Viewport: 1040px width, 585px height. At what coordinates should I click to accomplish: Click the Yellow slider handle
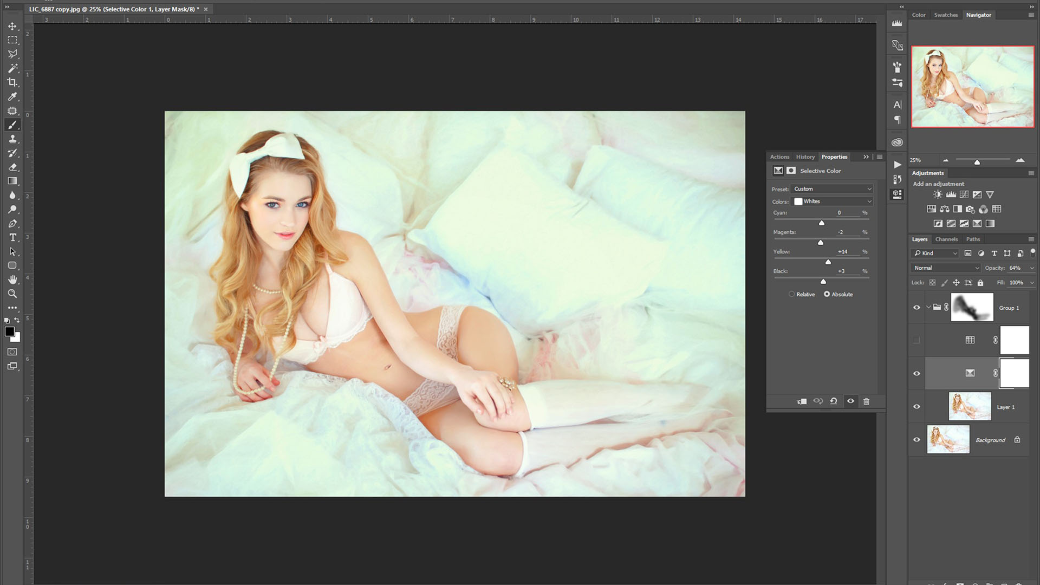(828, 262)
